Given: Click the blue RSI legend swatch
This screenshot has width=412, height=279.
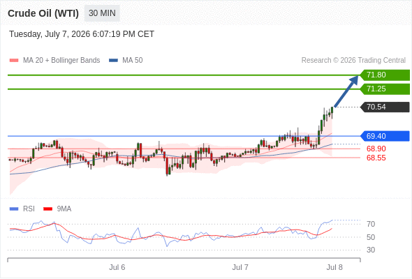Looking at the screenshot, I should (x=14, y=209).
